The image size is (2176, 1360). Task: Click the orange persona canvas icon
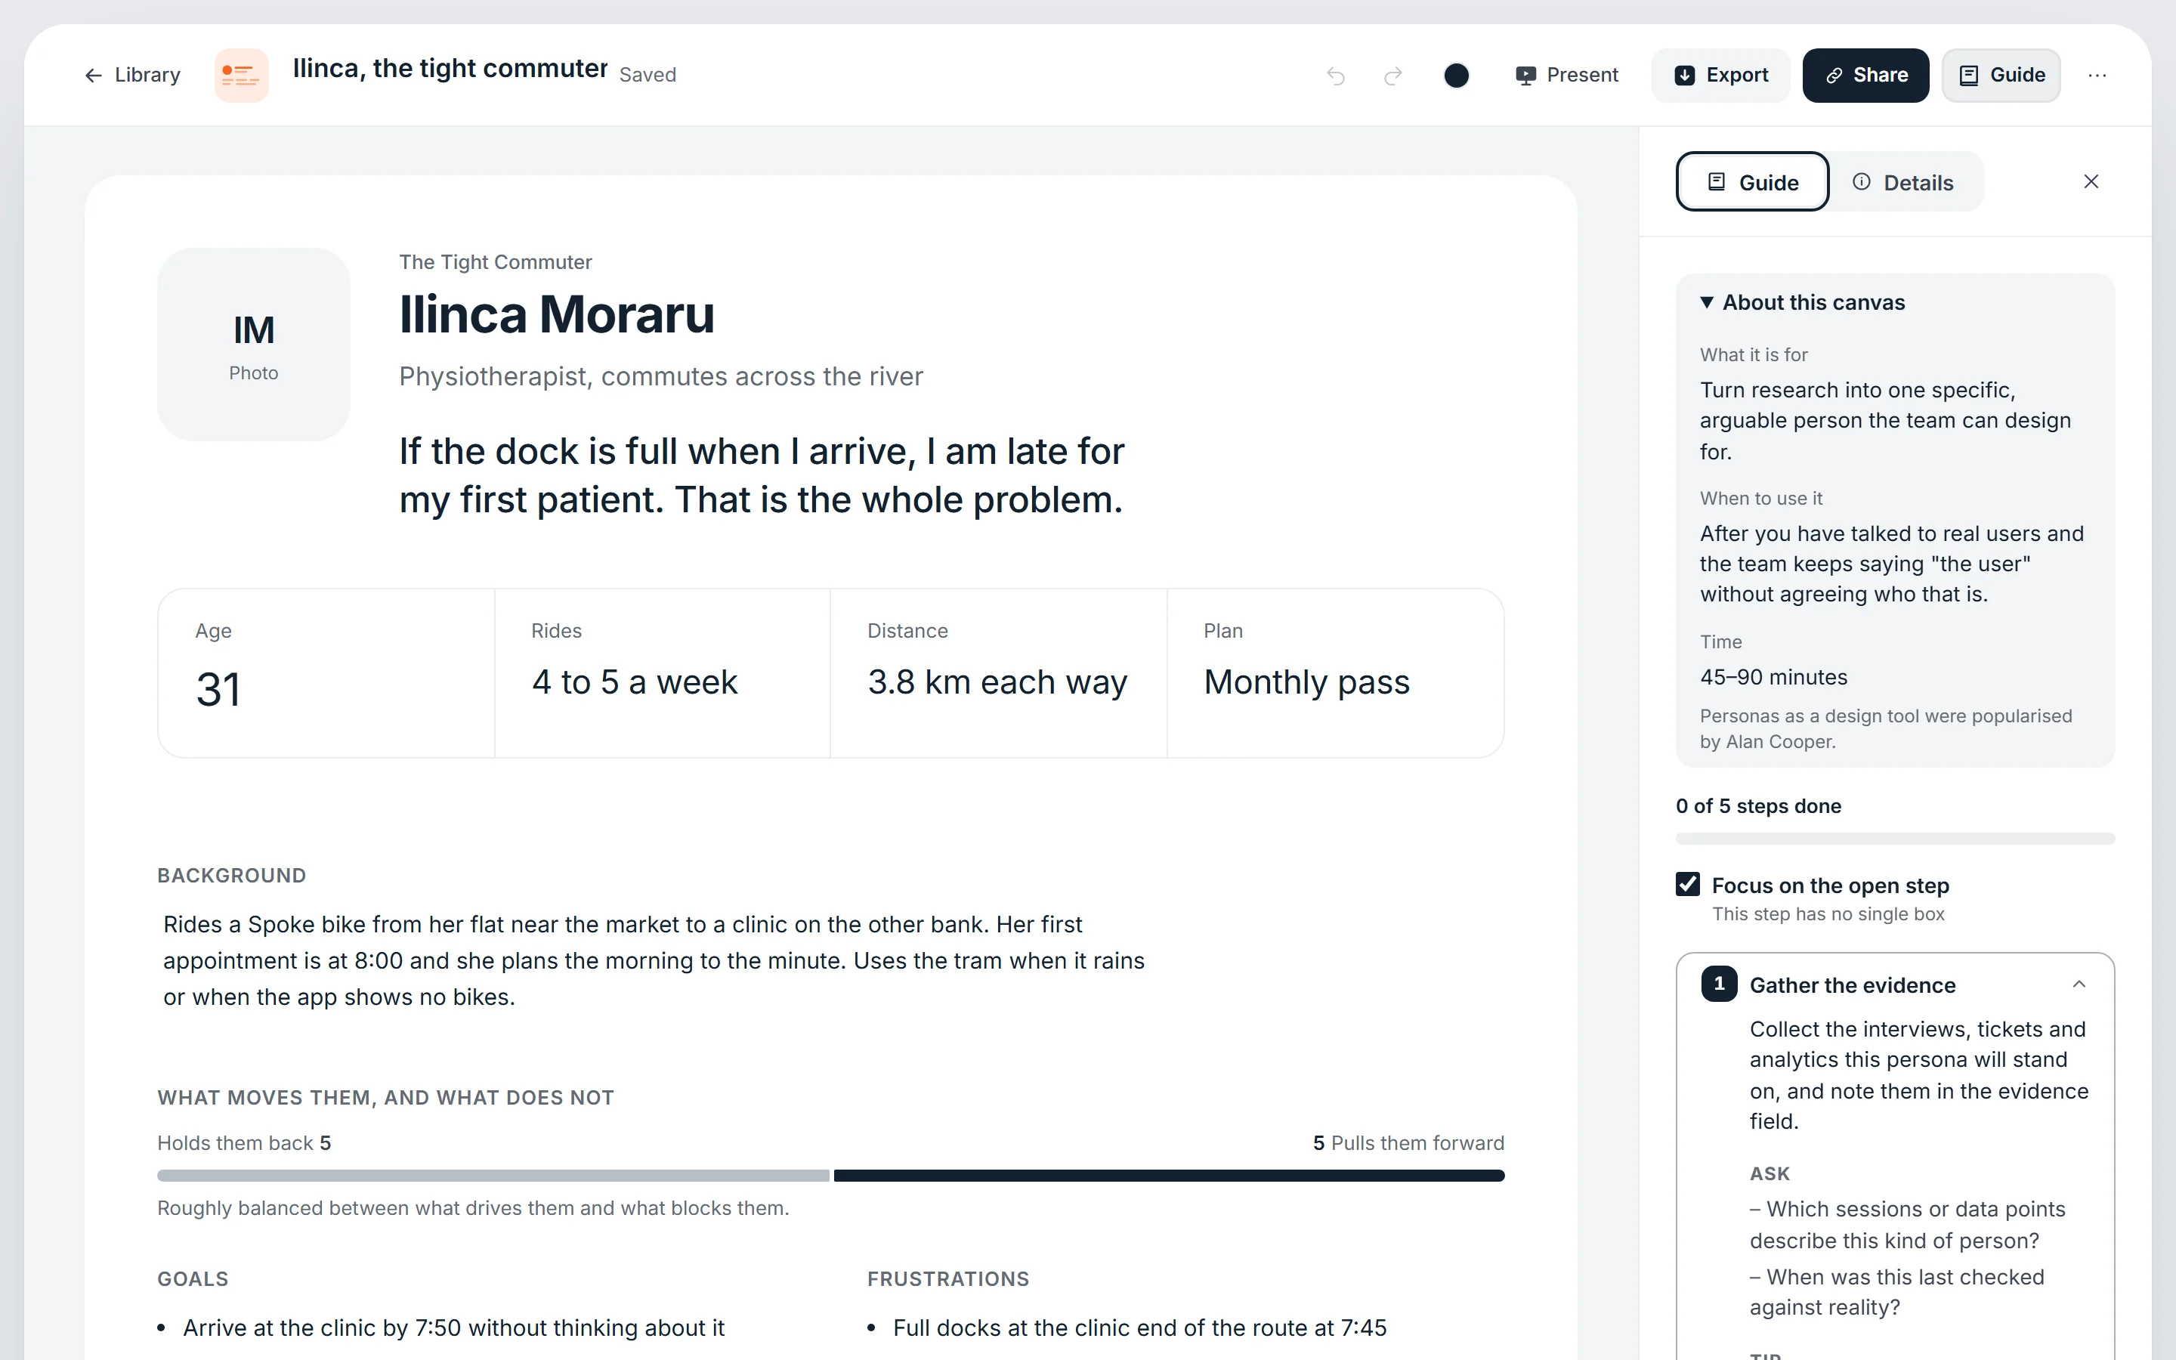[241, 75]
